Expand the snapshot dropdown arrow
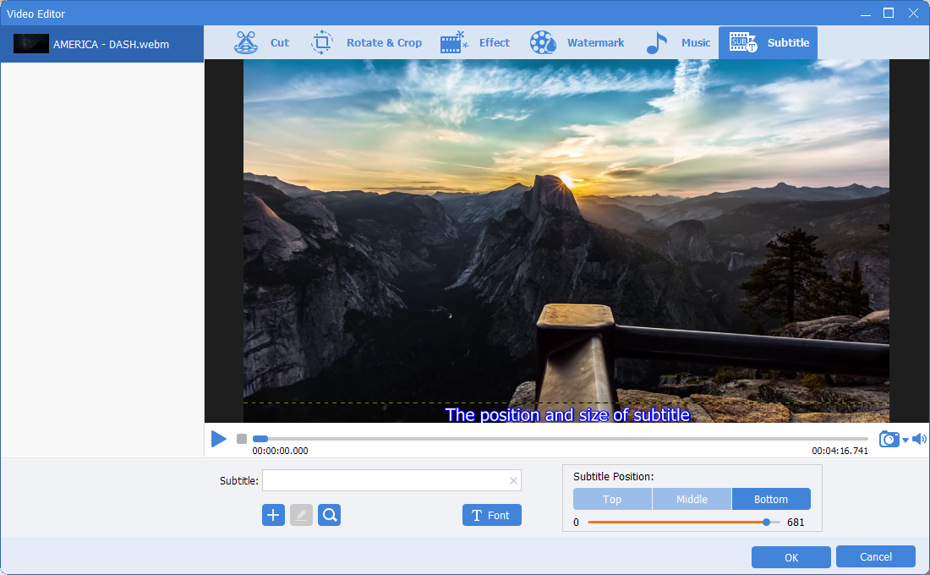The width and height of the screenshot is (930, 575). [905, 440]
